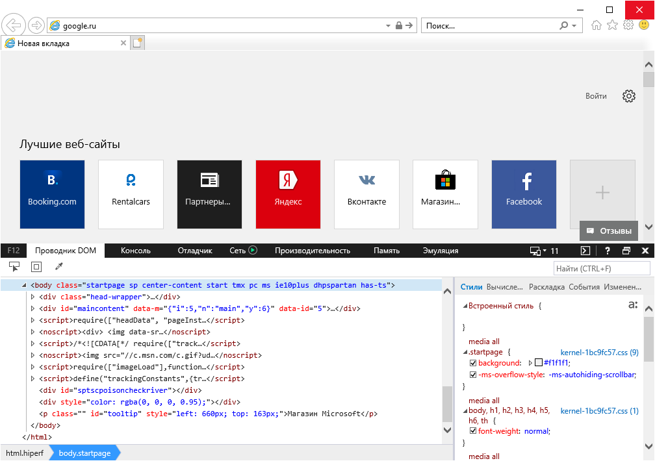Collapse the .startpage style rule

tap(465, 353)
